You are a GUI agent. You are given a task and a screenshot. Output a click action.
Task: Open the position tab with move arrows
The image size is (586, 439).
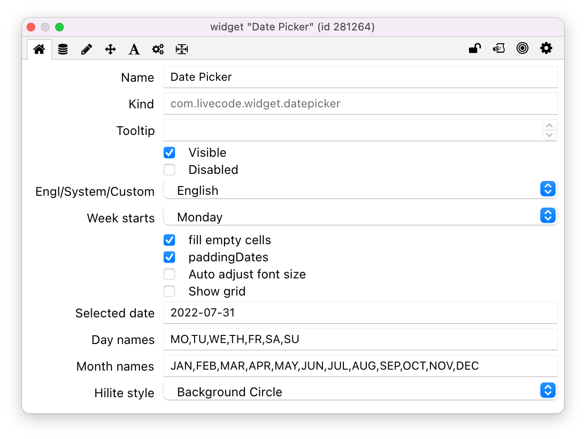tap(110, 49)
